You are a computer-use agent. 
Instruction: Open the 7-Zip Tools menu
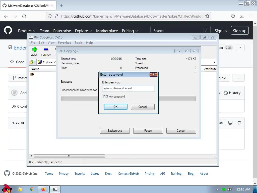pos(78,43)
